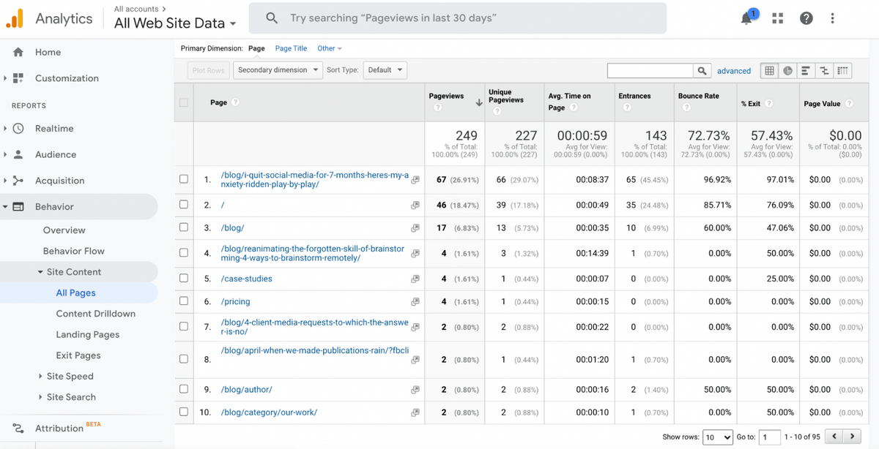Check the box for the /blog/category/our-work/ row
The image size is (879, 449).
(x=184, y=412)
